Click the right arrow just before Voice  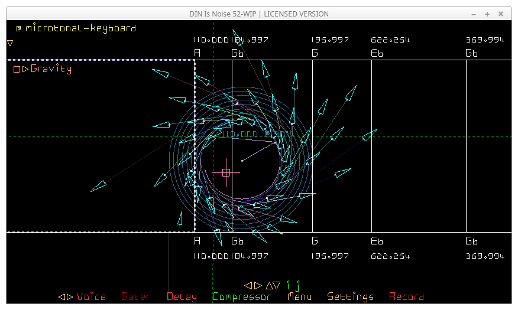[x=70, y=297]
